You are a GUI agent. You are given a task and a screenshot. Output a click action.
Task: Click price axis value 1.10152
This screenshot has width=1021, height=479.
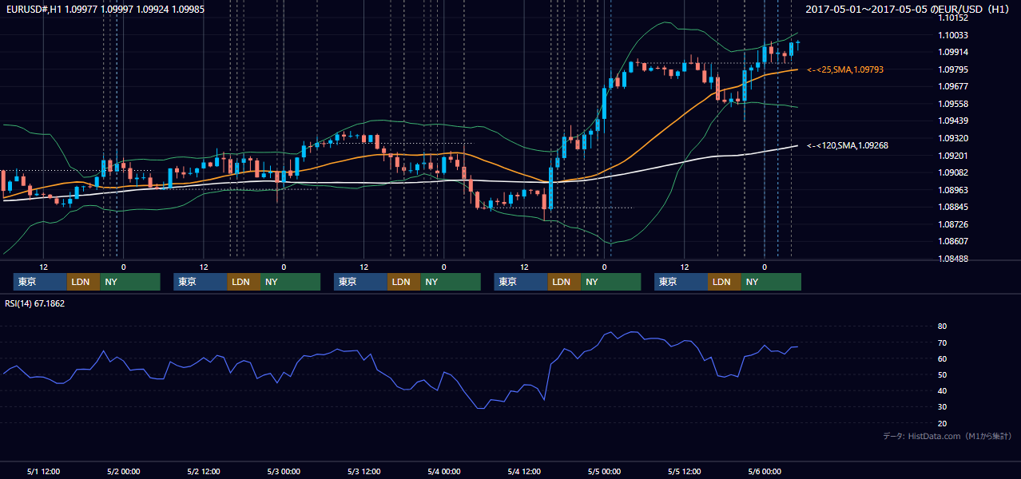point(952,18)
